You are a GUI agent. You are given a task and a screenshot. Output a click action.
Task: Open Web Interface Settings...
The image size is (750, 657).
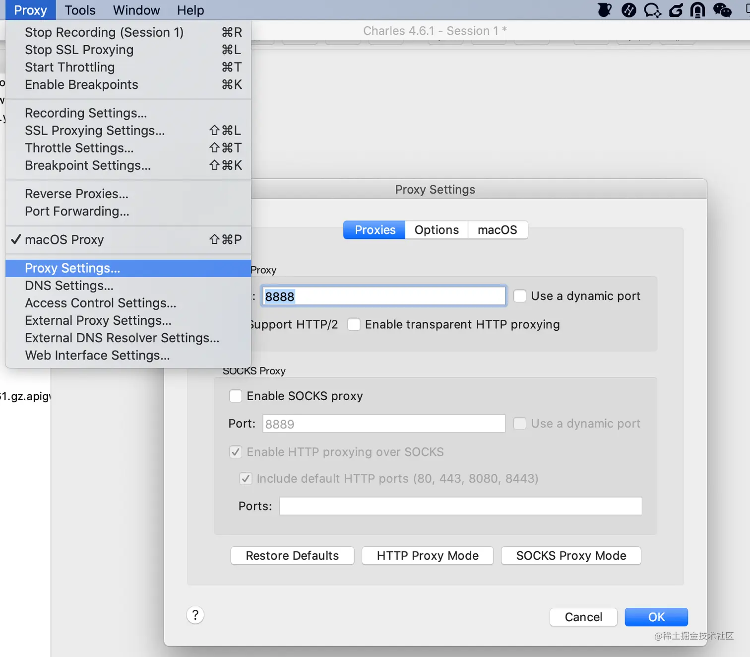128,356
